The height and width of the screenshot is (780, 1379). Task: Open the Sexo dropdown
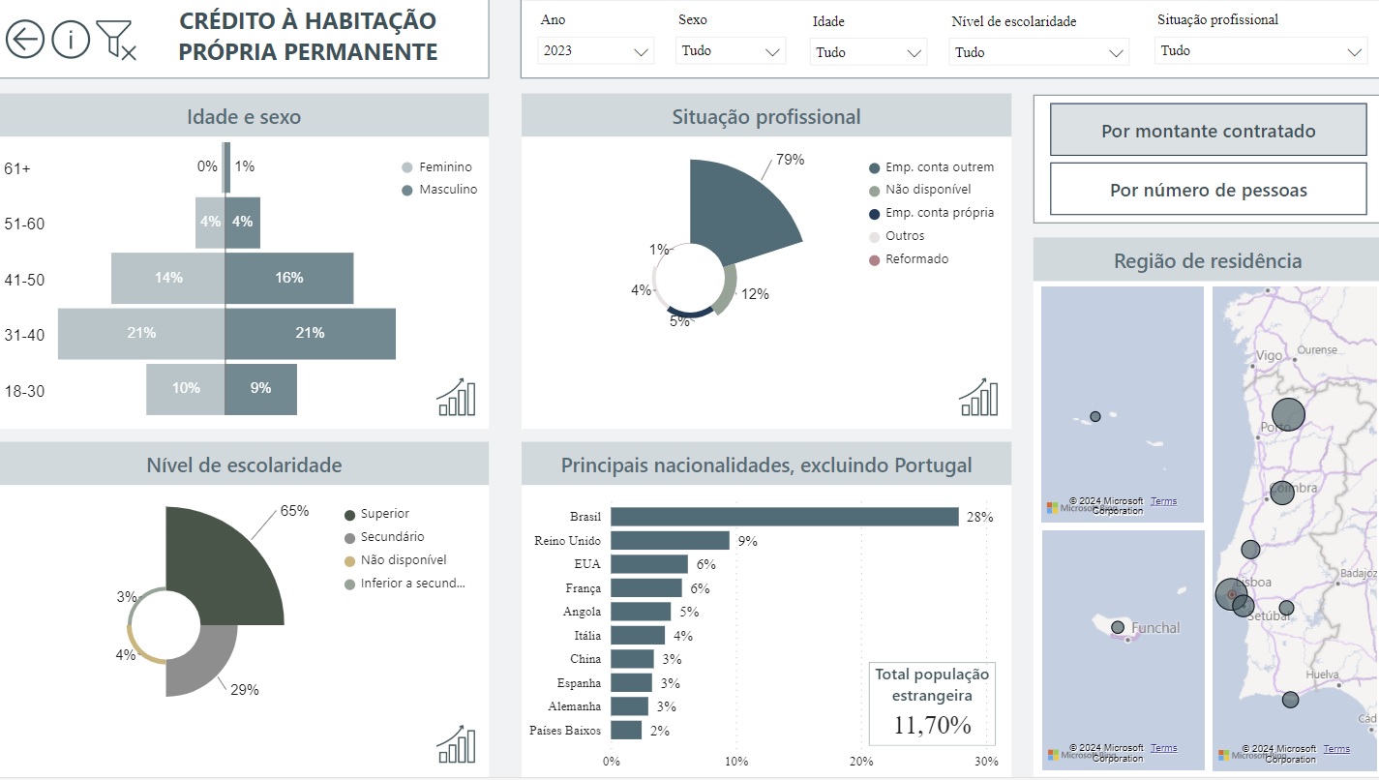(731, 51)
